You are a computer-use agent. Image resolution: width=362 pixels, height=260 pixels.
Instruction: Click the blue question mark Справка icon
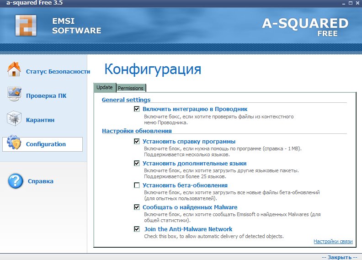tap(16, 181)
